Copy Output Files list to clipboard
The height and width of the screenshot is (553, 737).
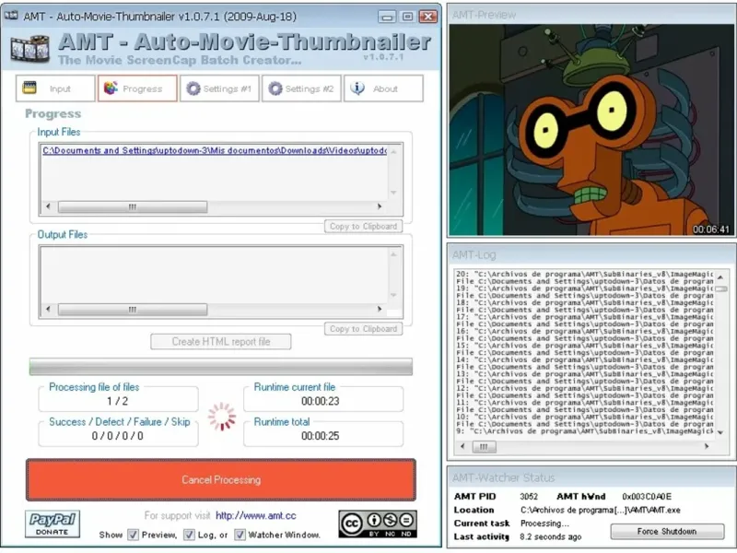tap(363, 329)
